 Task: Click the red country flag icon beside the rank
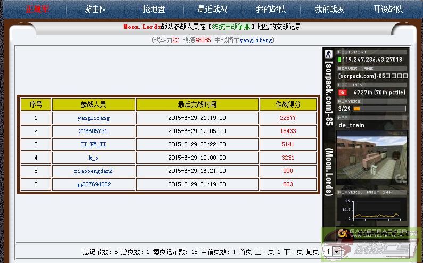(342, 92)
